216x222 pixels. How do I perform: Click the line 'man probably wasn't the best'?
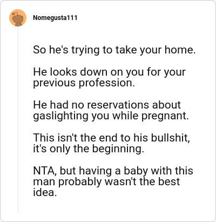coord(106,182)
